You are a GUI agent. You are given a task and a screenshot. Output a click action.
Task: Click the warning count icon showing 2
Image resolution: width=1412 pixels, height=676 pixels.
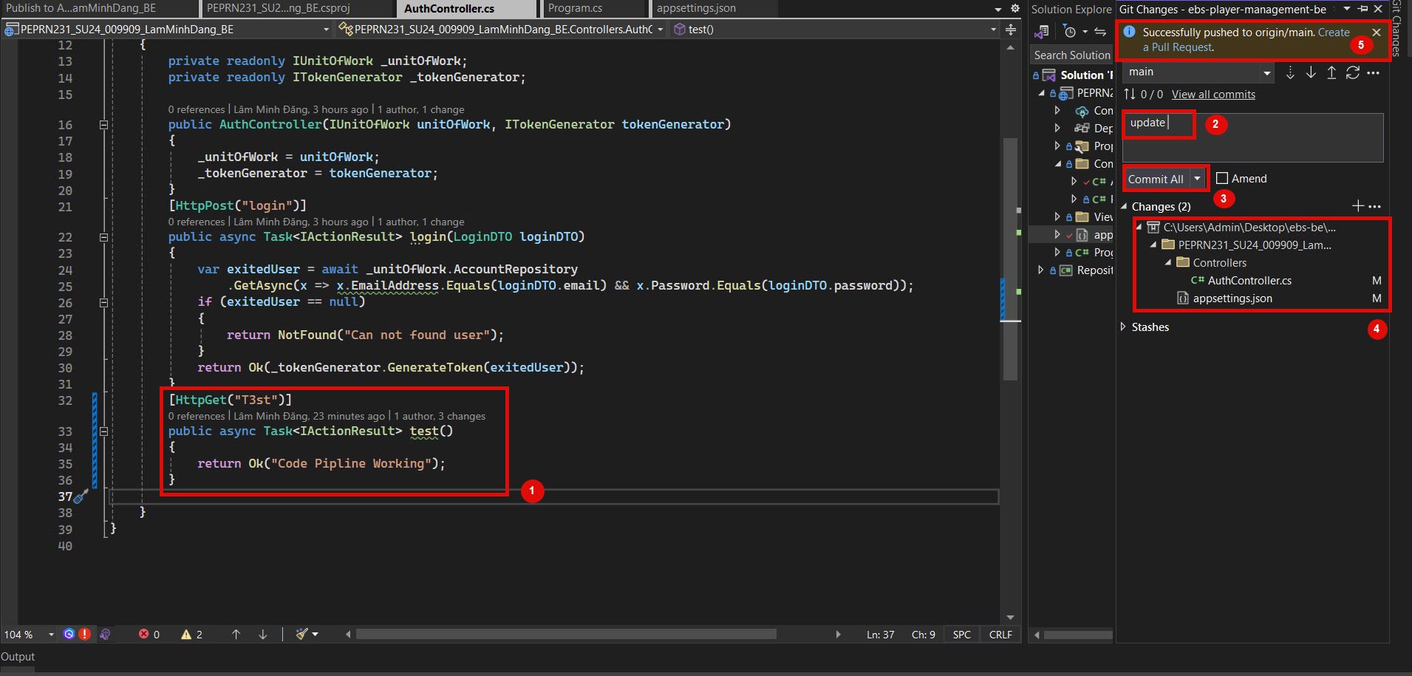[186, 634]
